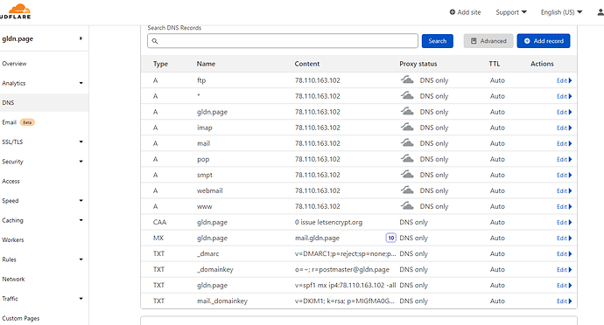Image resolution: width=604 pixels, height=325 pixels.
Task: Click the Content column header
Action: pos(307,64)
